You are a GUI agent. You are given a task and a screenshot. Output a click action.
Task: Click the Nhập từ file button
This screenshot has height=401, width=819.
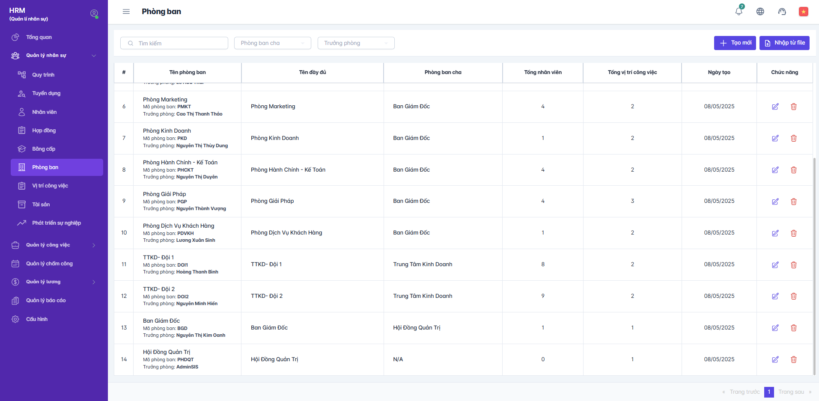784,43
